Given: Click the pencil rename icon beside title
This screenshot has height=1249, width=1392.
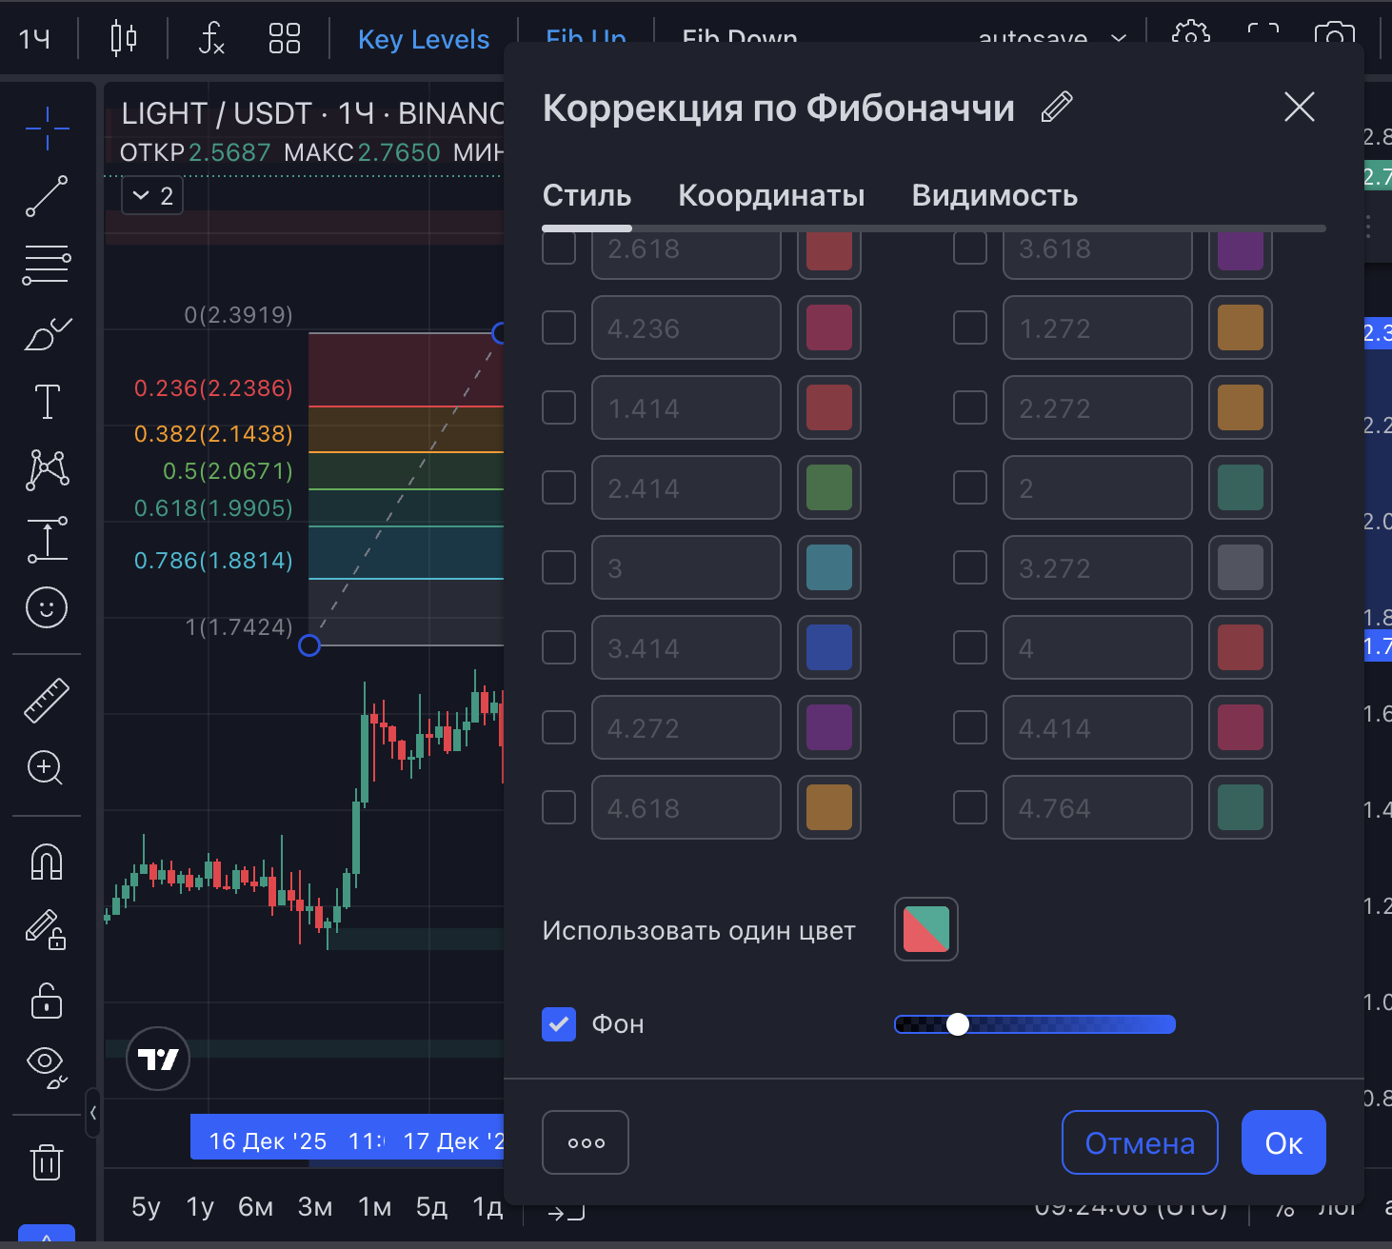Looking at the screenshot, I should pos(1057,108).
